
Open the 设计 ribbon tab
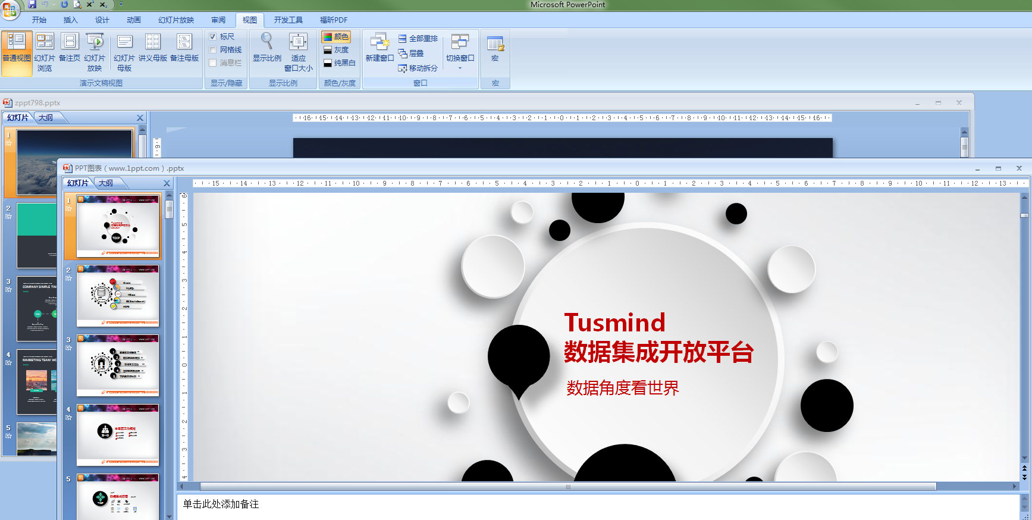pyautogui.click(x=102, y=20)
